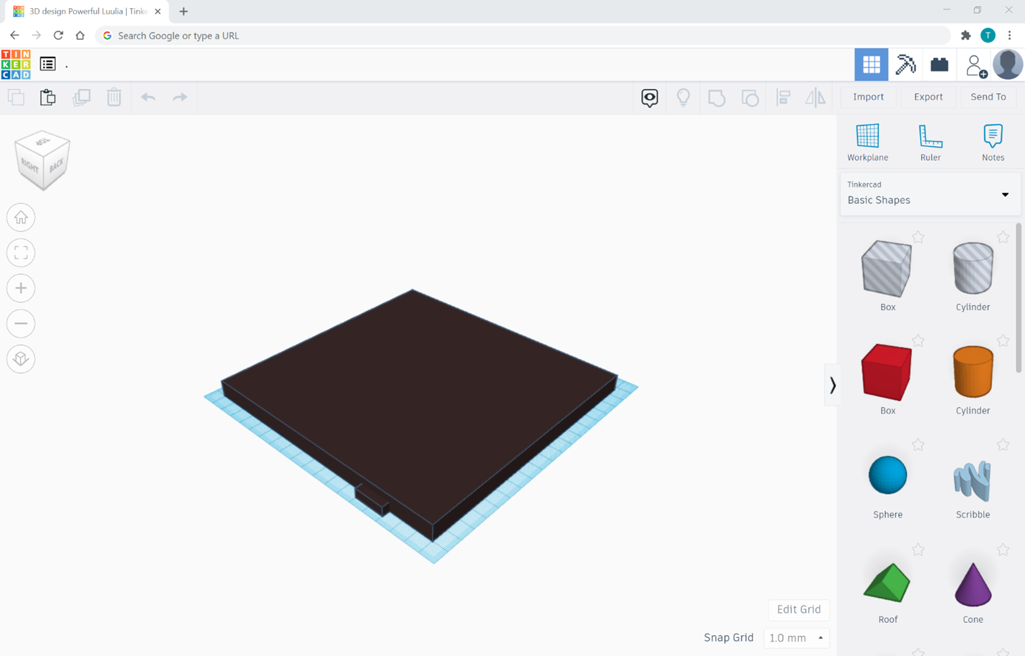Click the Tinkercad logo

[16, 65]
